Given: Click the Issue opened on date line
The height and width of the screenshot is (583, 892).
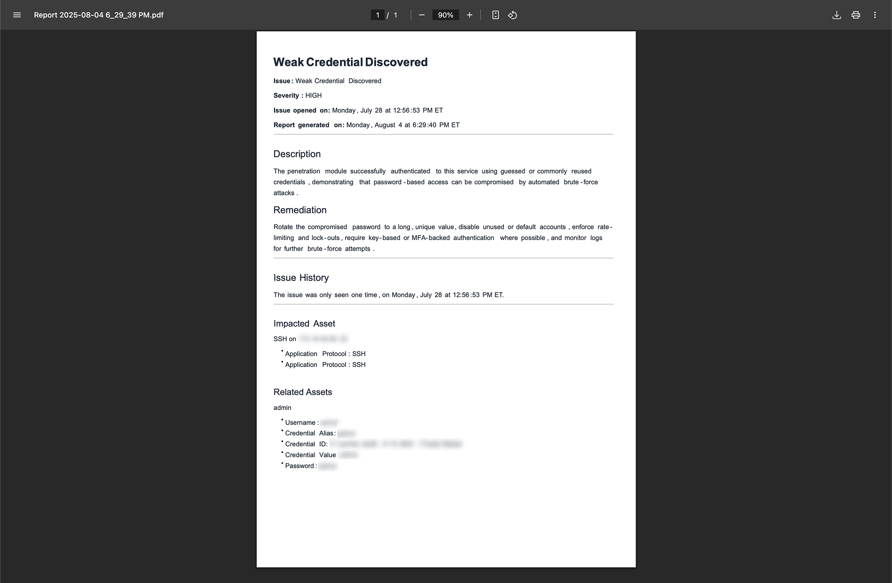Looking at the screenshot, I should click(x=358, y=110).
